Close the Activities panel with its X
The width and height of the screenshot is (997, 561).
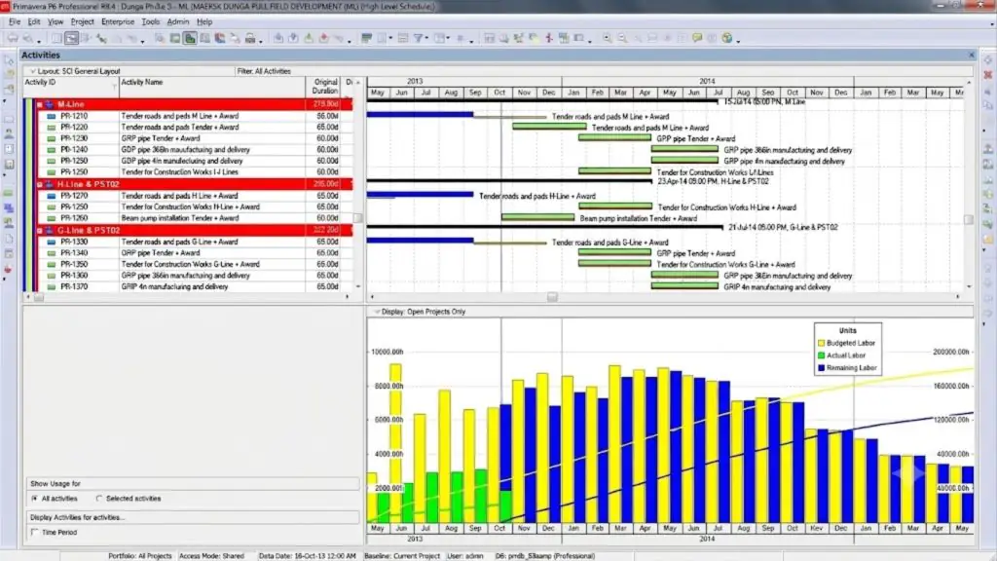[971, 56]
